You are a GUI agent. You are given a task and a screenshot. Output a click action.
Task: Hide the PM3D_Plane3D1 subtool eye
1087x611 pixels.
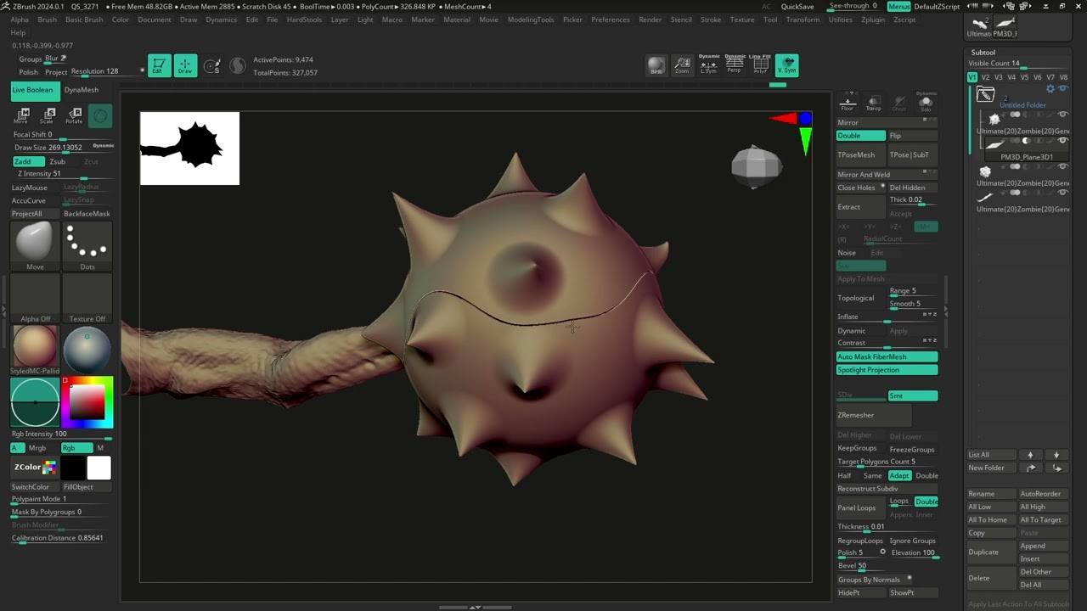(x=1062, y=141)
